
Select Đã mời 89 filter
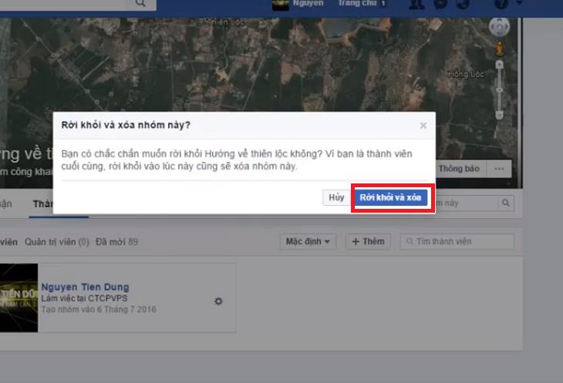coord(116,242)
